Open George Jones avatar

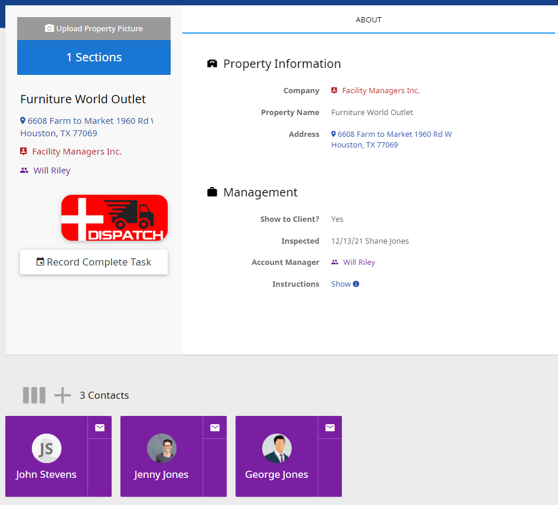[277, 448]
